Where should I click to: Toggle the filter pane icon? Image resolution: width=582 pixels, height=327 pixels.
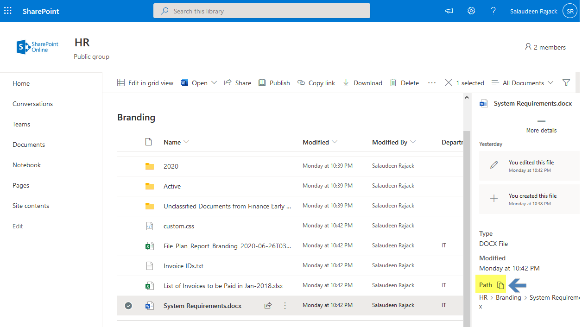[x=566, y=82]
